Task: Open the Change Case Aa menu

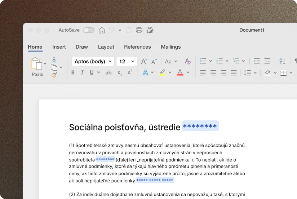Action: click(171, 61)
